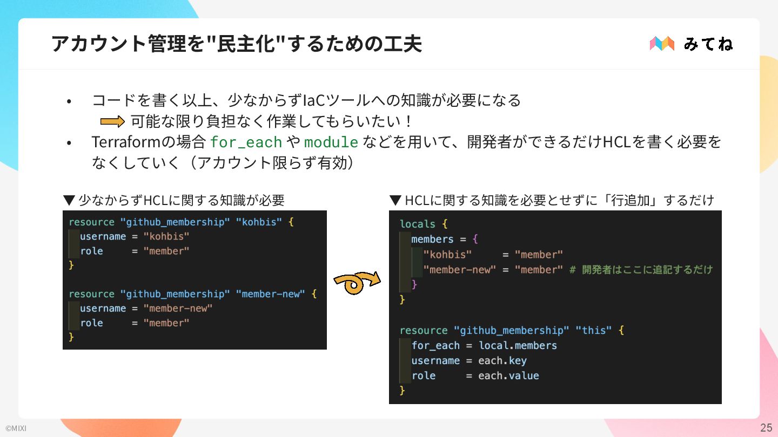Select the slide title アカウント管理を"民主化"するための工夫

pyautogui.click(x=237, y=44)
